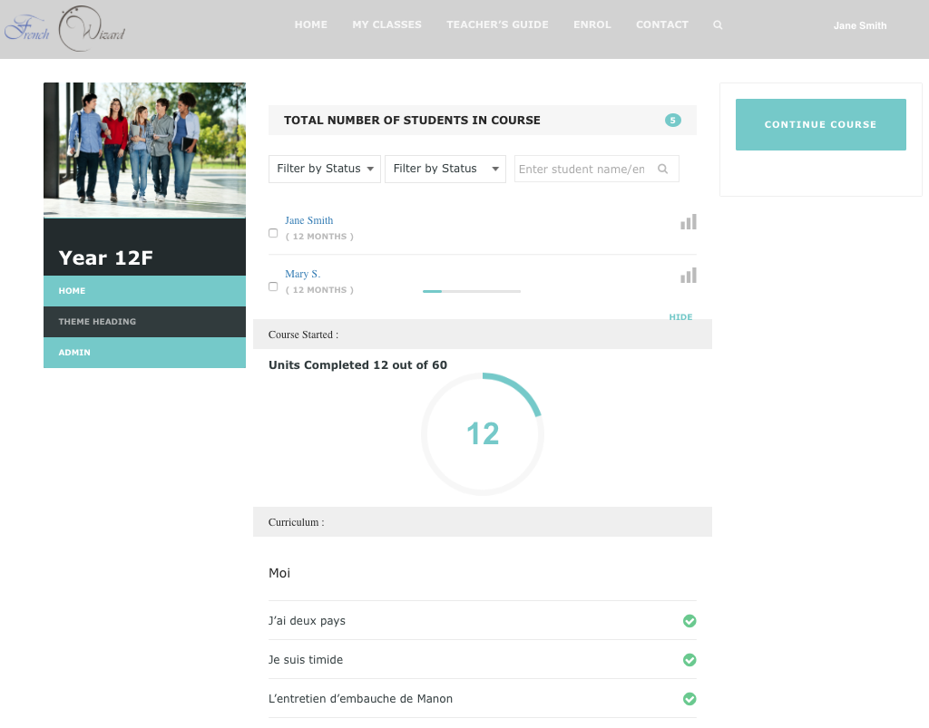Click Mary S.'s course progress bar
This screenshot has width=929, height=728.
point(472,291)
